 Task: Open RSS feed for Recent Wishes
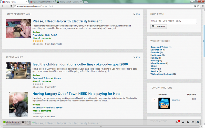(x=137, y=57)
